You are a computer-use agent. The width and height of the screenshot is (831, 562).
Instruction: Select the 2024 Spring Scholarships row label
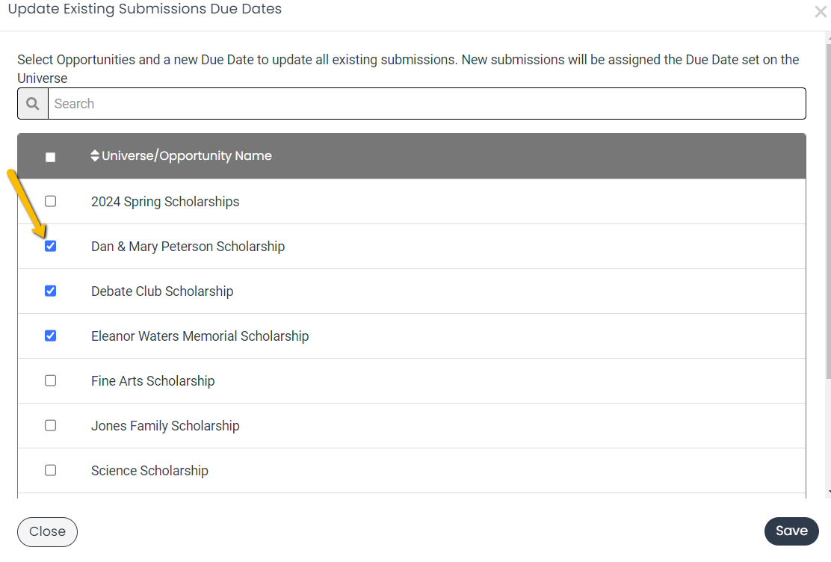(x=165, y=202)
